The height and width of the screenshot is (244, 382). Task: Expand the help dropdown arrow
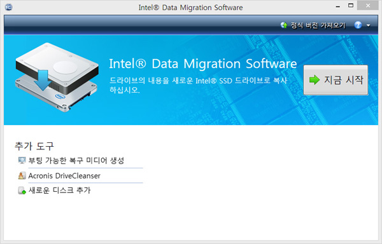(x=368, y=25)
